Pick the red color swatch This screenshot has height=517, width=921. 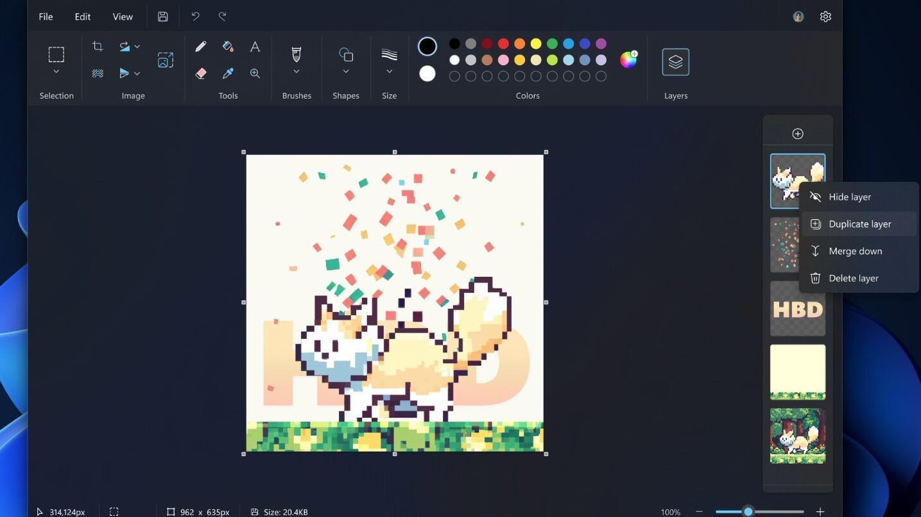(503, 44)
